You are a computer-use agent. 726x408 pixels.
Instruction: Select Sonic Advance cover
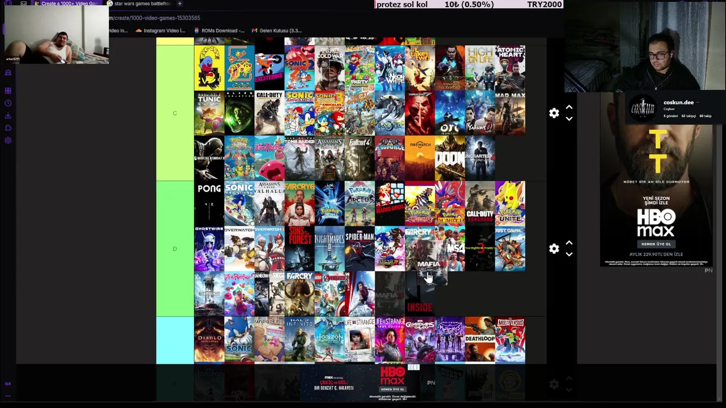click(x=299, y=113)
